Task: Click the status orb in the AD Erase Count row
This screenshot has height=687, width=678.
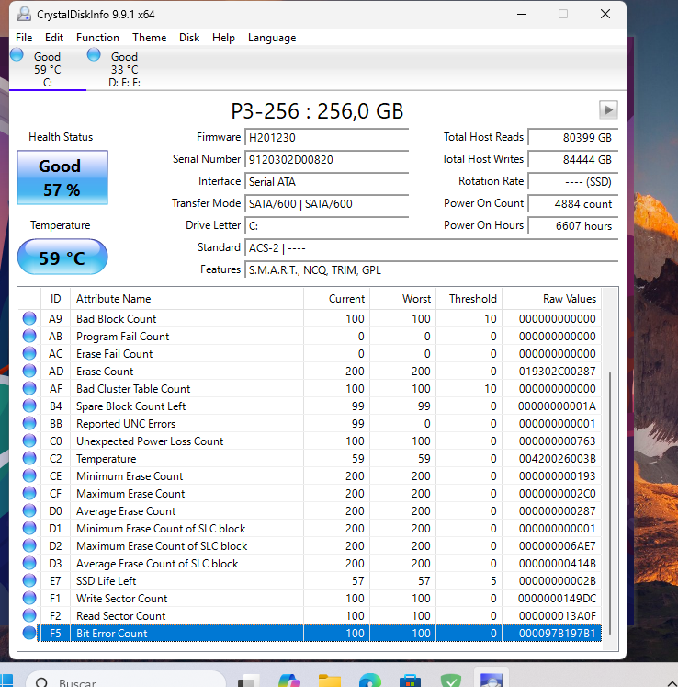Action: (x=29, y=371)
